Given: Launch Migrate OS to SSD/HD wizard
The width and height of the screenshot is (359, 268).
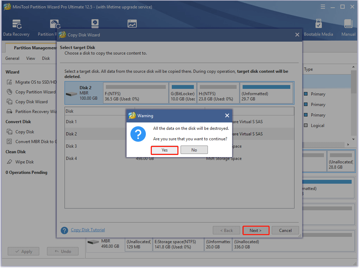Looking at the screenshot, I should pyautogui.click(x=36, y=82).
